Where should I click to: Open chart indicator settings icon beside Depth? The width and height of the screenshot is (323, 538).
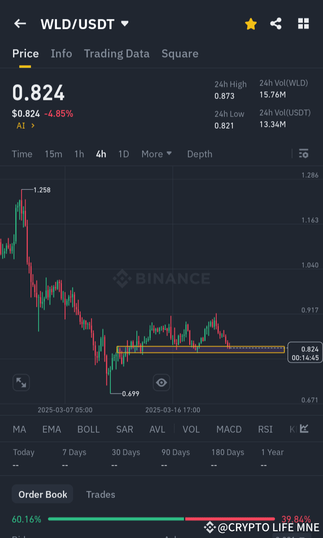pyautogui.click(x=304, y=154)
